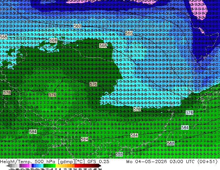Screen dimensions: 220x170
Task: Click the yellow swatch above legend value 0
Action: coord(57,165)
